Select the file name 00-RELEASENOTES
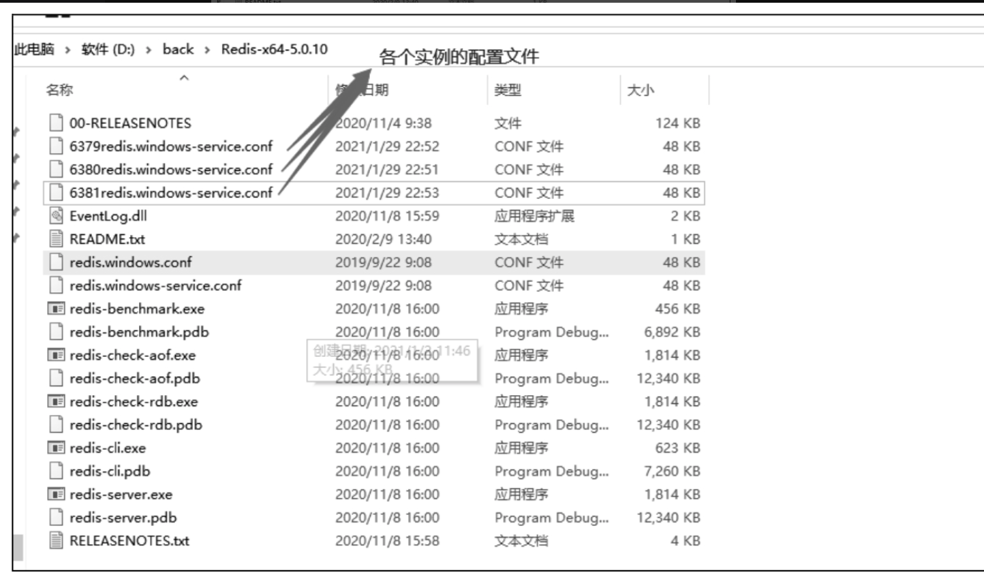The width and height of the screenshot is (984, 575). [130, 123]
